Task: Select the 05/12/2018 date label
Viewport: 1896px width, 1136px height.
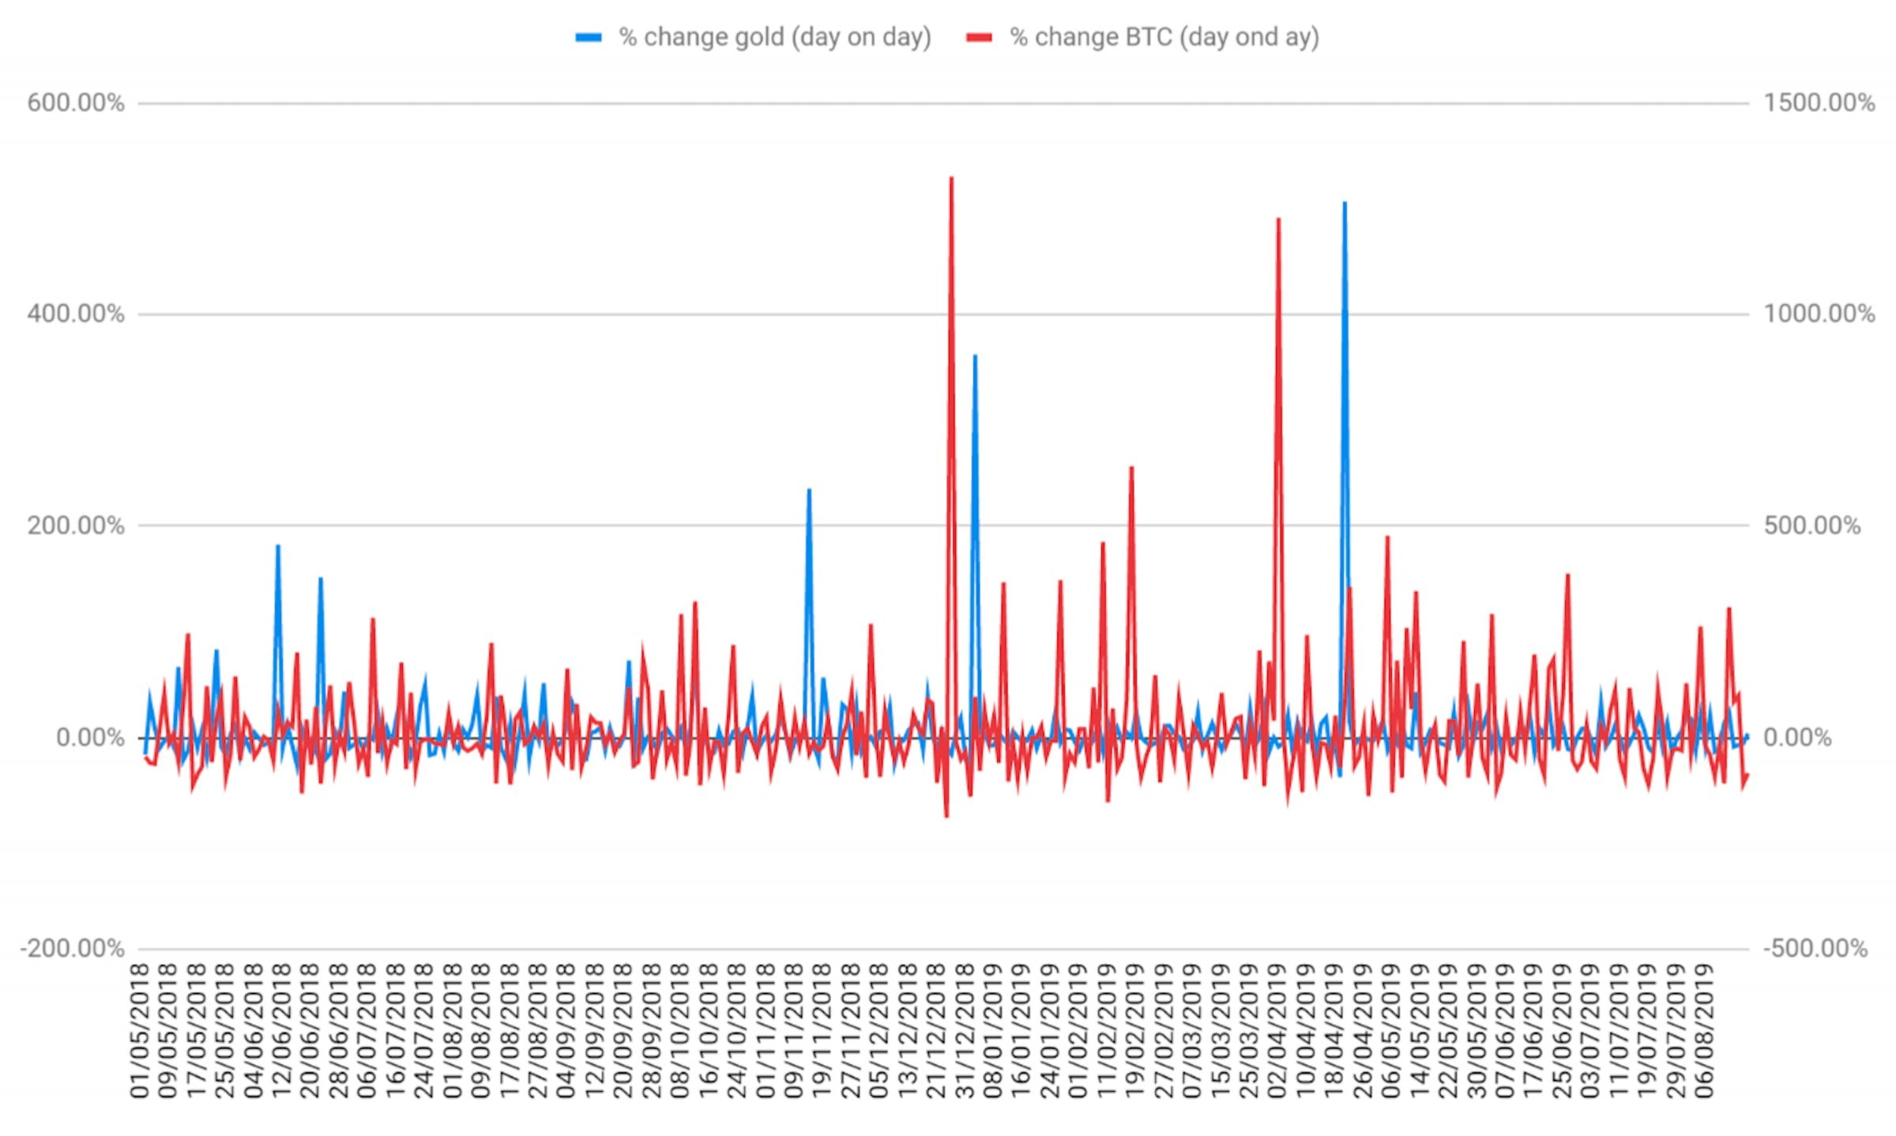Action: click(x=879, y=1031)
